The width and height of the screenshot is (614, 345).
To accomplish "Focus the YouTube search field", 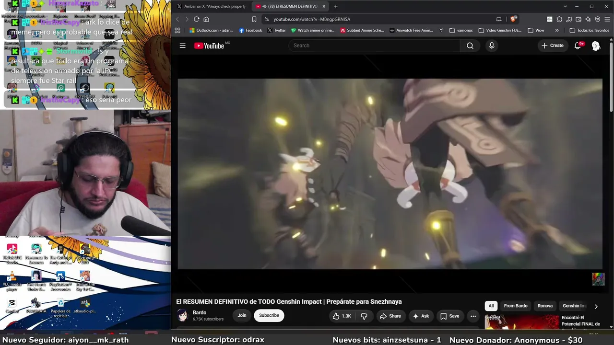I will 374,46.
